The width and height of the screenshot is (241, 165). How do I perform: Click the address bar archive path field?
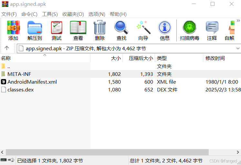pyautogui.click(x=129, y=48)
